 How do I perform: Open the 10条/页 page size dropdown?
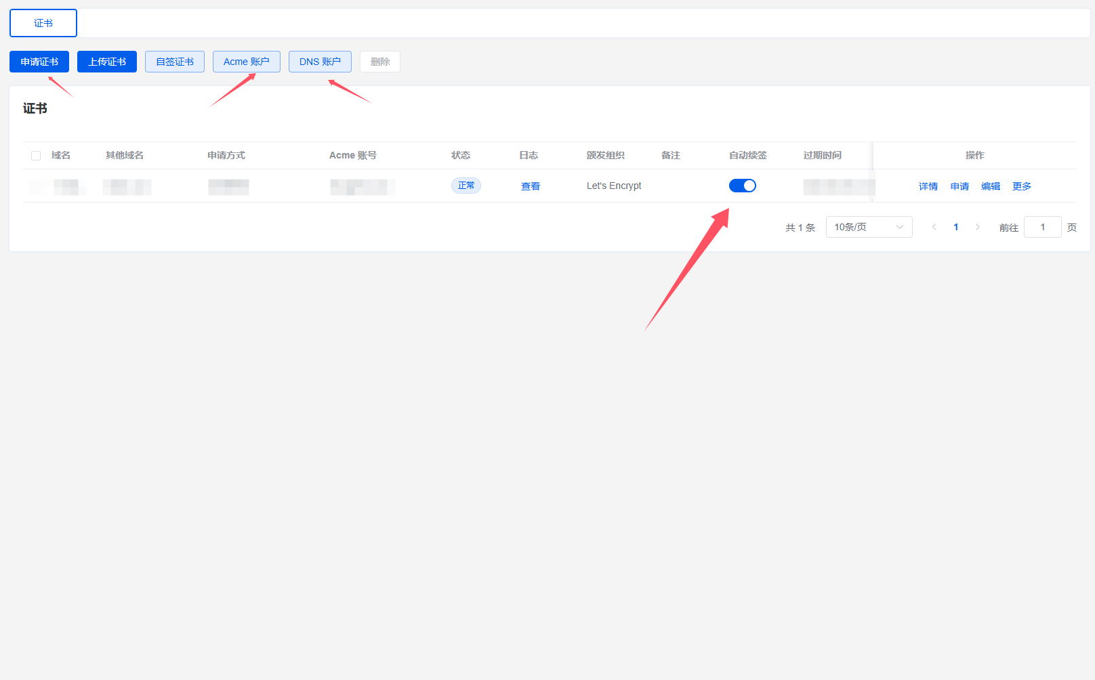(862, 227)
